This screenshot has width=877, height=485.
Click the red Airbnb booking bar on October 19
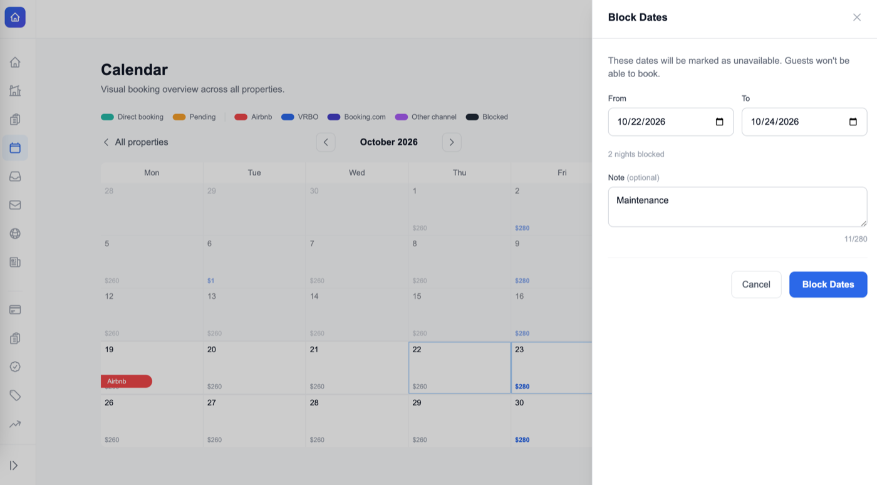(127, 381)
